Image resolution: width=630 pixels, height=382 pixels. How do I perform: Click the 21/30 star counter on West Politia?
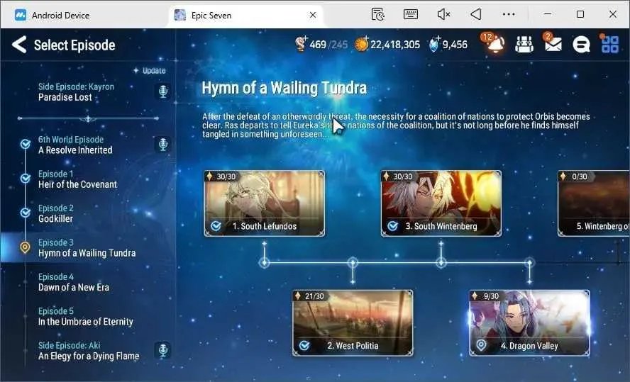point(309,296)
